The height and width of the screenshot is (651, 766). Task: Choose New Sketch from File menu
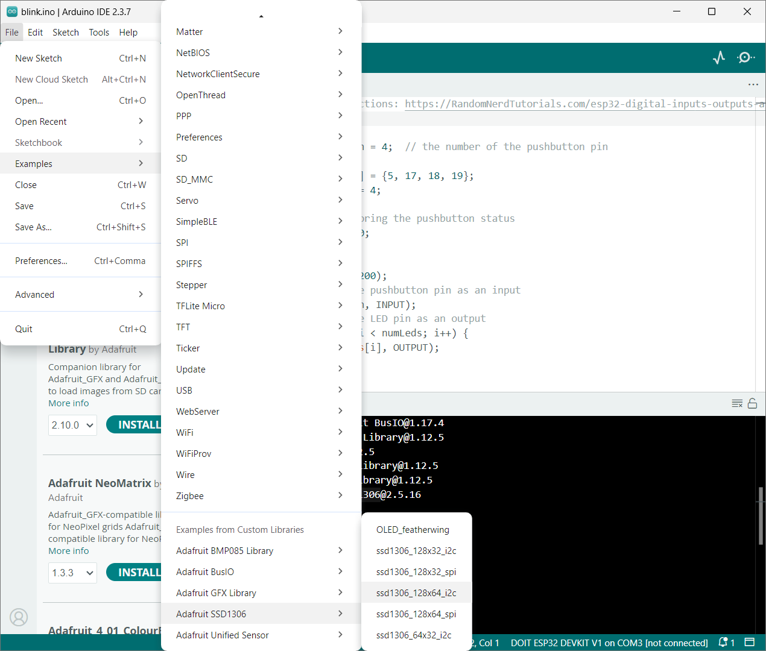(x=81, y=58)
